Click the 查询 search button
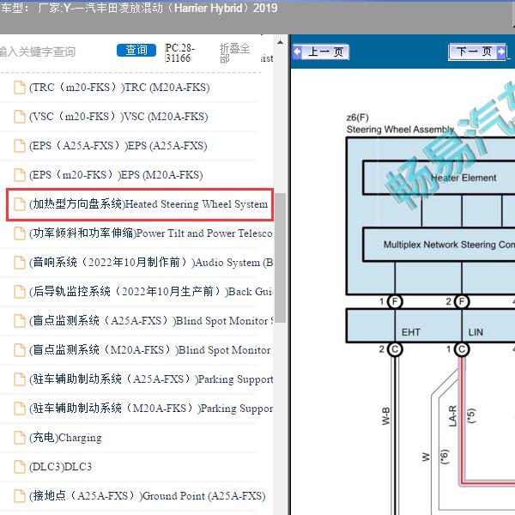Viewport: 515px width, 515px height. [136, 51]
